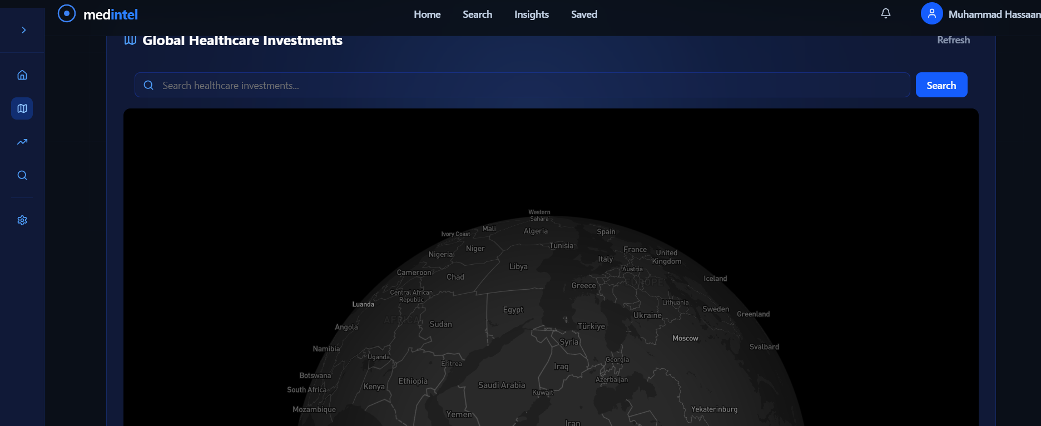
Task: Click the Greenland label on the globe
Action: pos(754,314)
